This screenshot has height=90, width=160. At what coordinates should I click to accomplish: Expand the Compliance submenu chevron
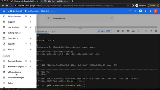click(30, 38)
